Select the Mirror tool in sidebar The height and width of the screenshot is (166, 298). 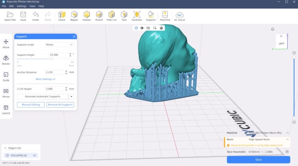click(6, 93)
